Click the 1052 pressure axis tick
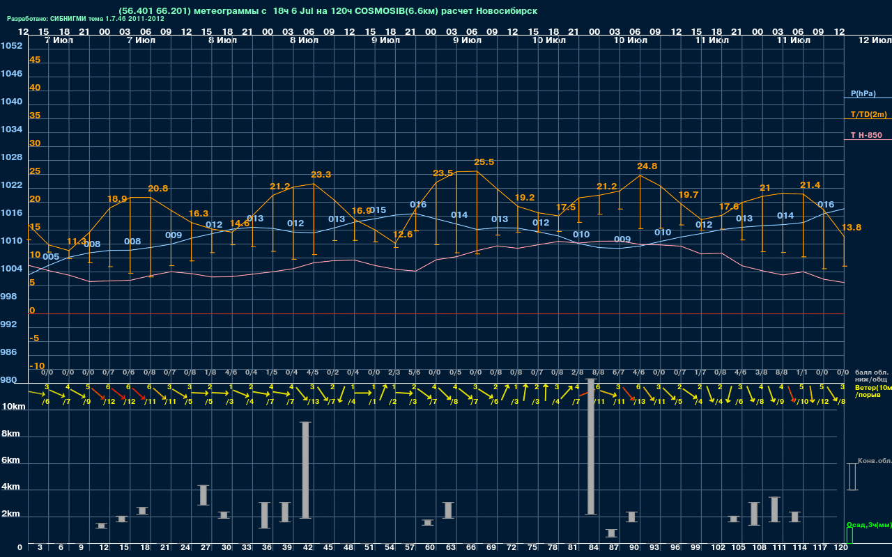The width and height of the screenshot is (892, 557). pos(11,46)
